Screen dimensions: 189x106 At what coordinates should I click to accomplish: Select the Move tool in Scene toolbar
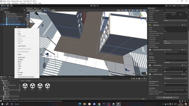tap(28, 16)
